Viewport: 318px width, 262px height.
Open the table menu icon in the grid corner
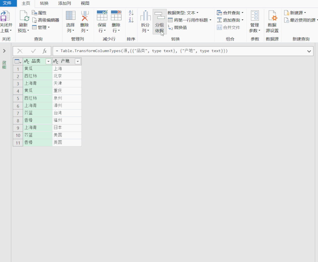coord(18,61)
